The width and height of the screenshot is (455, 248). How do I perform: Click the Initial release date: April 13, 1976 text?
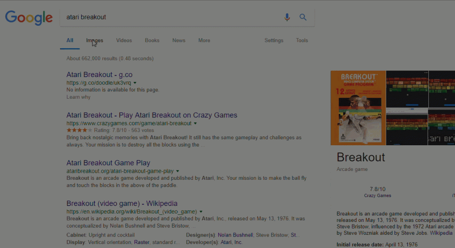coord(377,244)
